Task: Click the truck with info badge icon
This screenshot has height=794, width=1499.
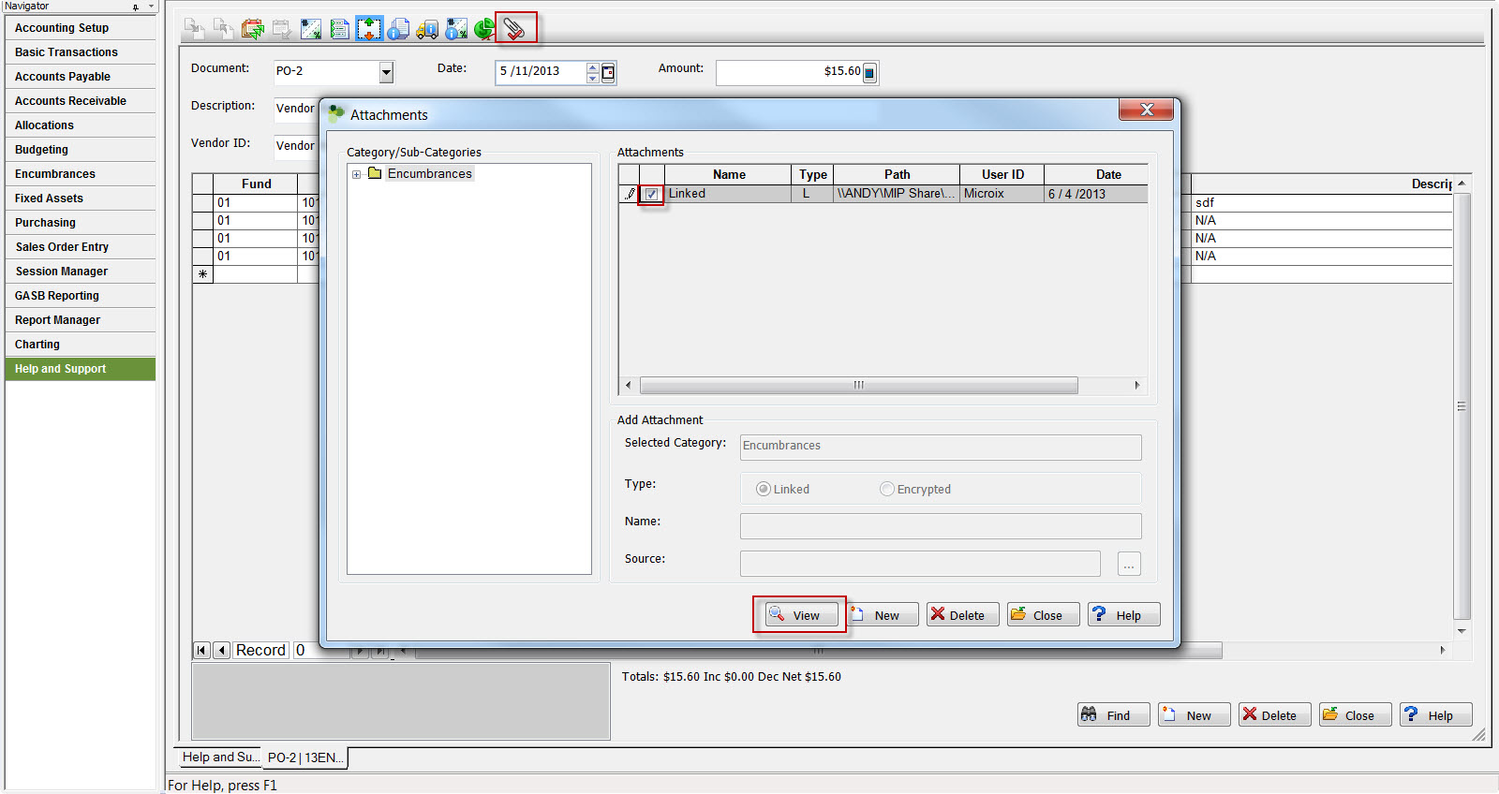Action: tap(427, 29)
